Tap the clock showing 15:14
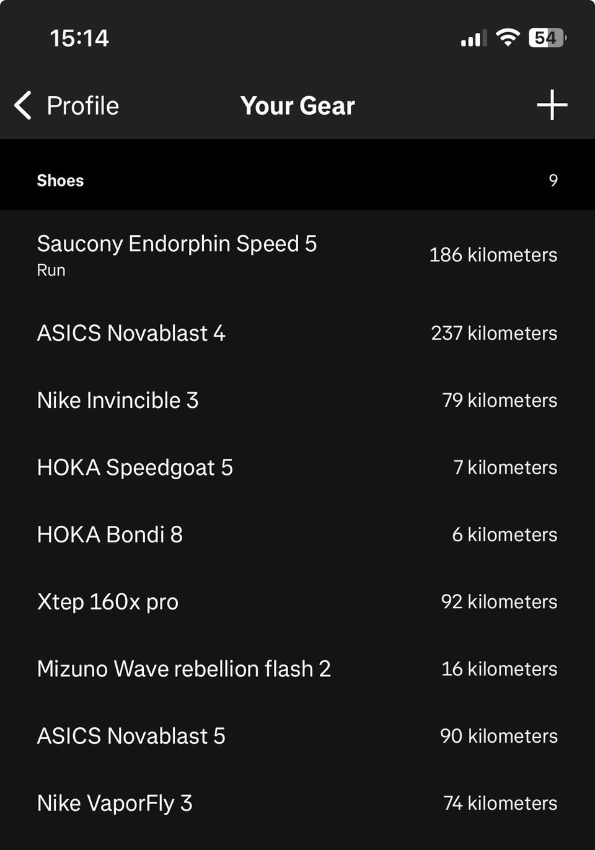This screenshot has width=595, height=850. [x=79, y=38]
